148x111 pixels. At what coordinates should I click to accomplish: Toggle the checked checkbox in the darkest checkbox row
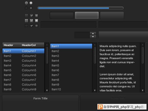pyautogui.click(x=31, y=26)
